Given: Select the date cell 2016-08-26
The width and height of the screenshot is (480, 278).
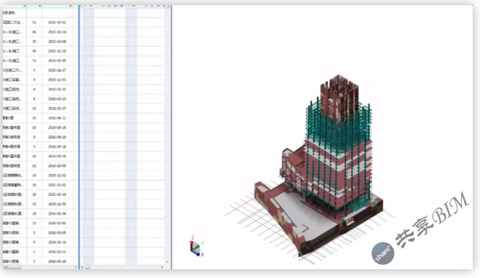Looking at the screenshot, I should coord(57,127).
